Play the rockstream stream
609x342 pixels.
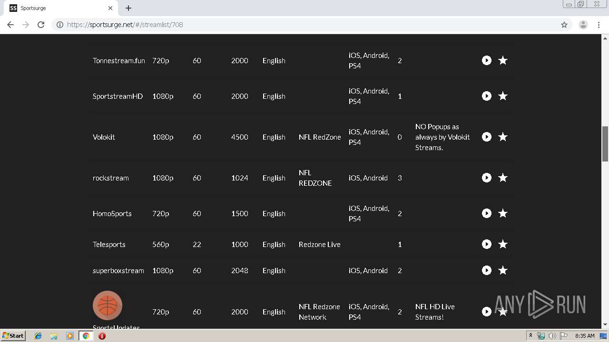coord(486,178)
